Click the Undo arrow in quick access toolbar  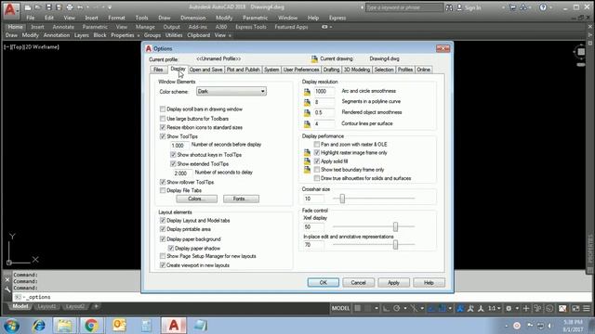[x=80, y=7]
